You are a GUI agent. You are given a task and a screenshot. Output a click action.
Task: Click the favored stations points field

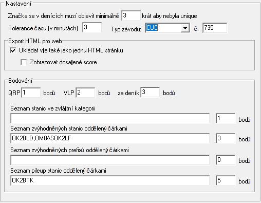coord(226,138)
